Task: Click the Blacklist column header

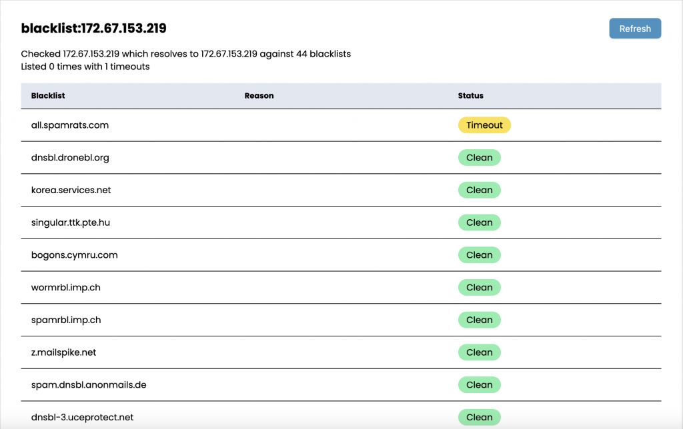Action: pyautogui.click(x=48, y=96)
